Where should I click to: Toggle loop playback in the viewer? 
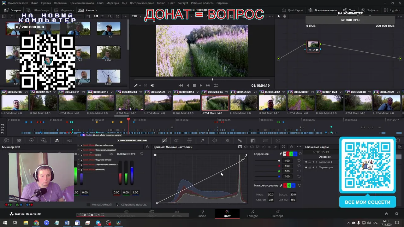pyautogui.click(x=216, y=85)
